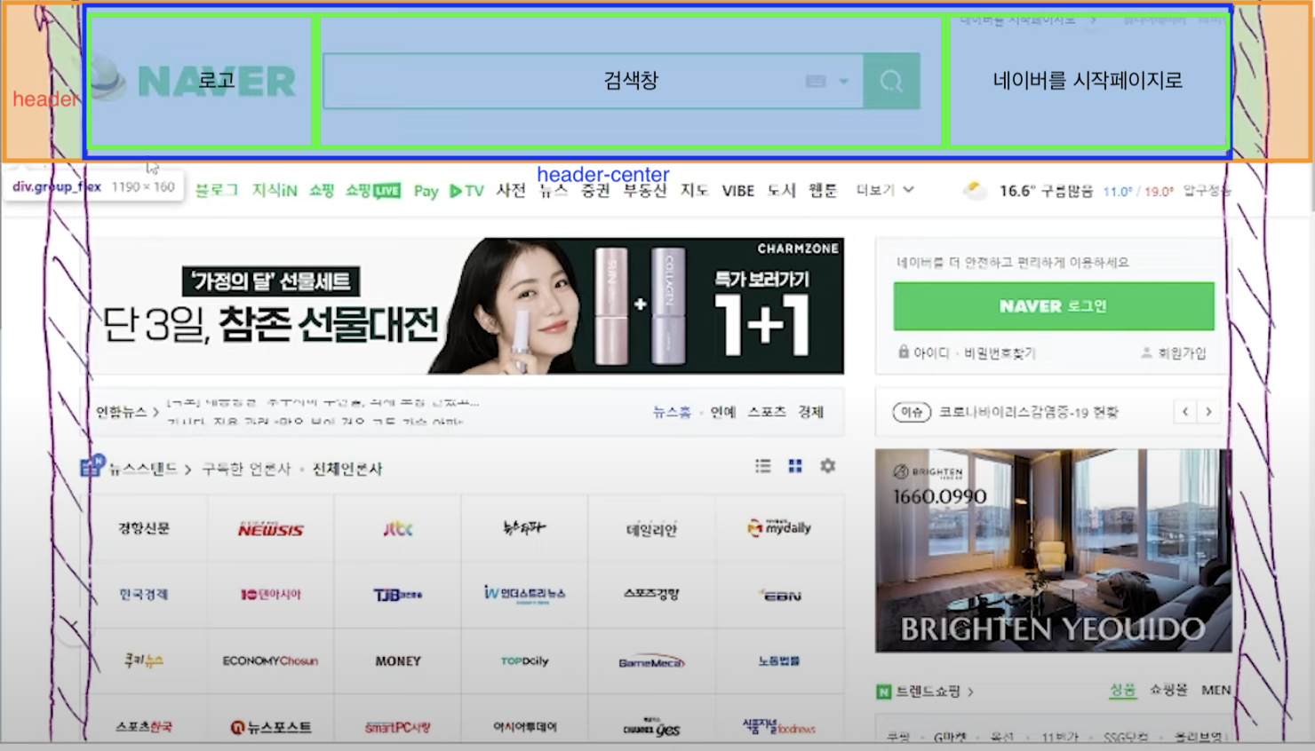This screenshot has width=1315, height=751.
Task: Open the mydaily publisher logo
Action: tap(779, 528)
